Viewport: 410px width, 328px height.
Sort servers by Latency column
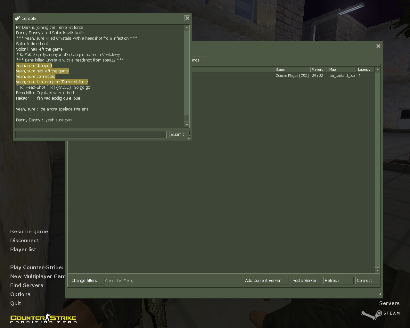click(x=365, y=70)
